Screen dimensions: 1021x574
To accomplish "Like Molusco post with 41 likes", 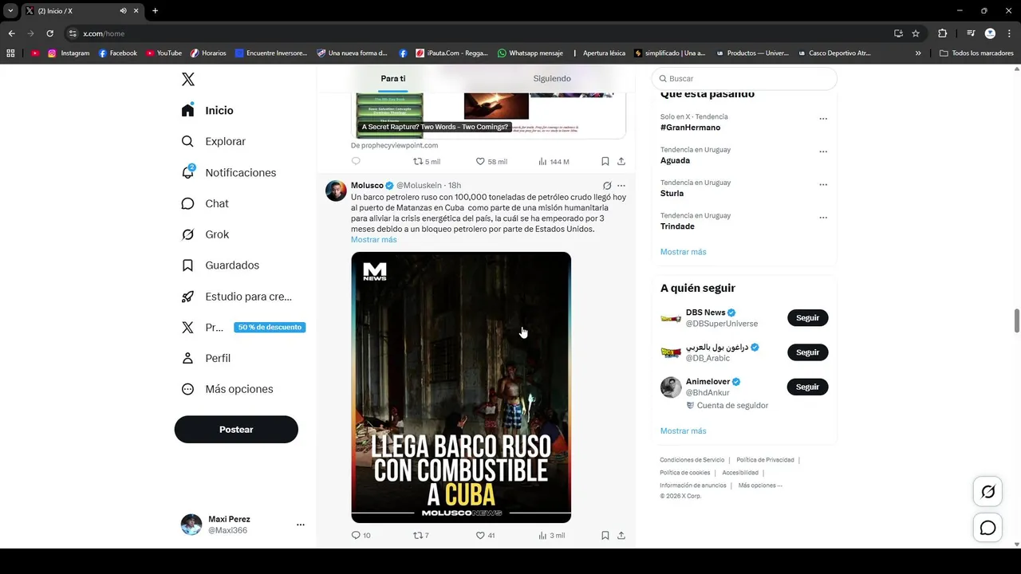I will (485, 535).
